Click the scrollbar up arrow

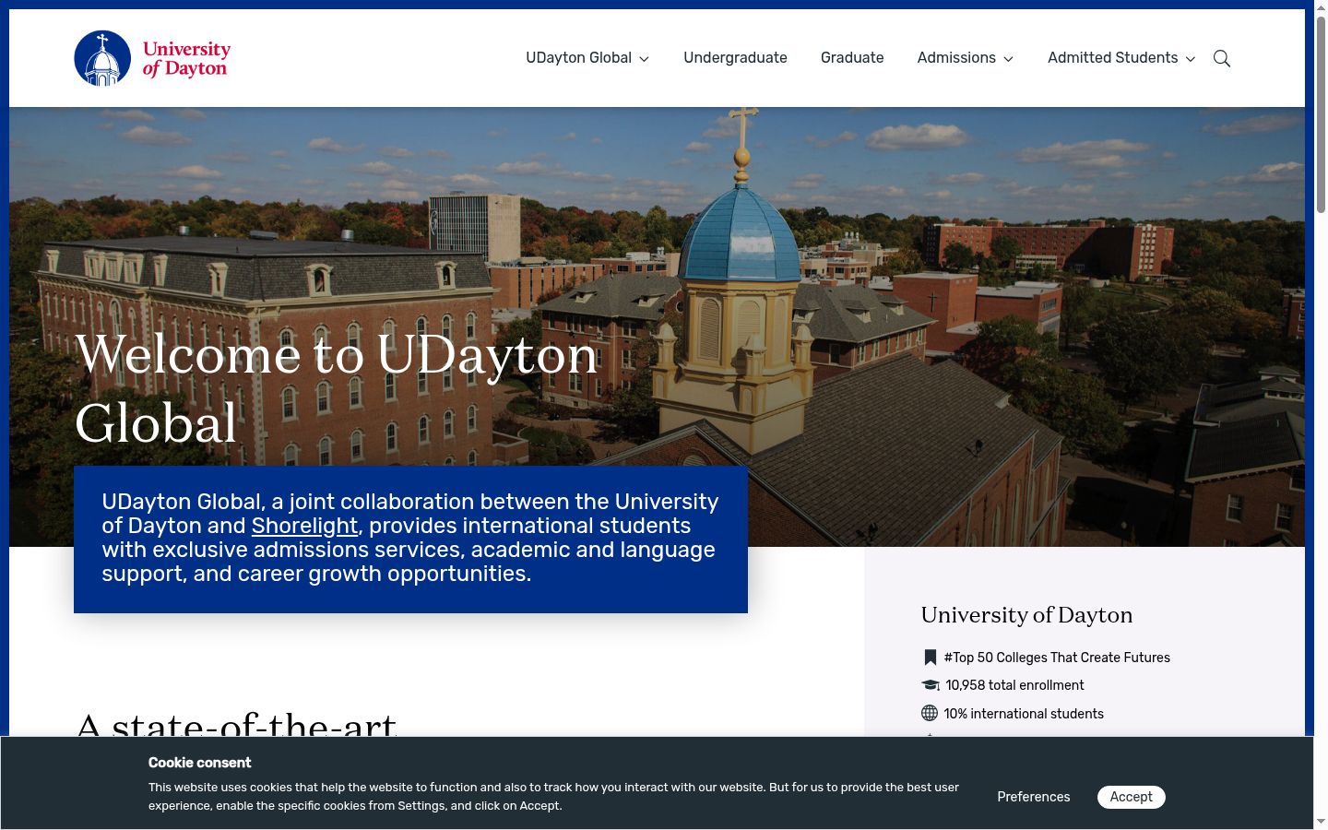1321,7
